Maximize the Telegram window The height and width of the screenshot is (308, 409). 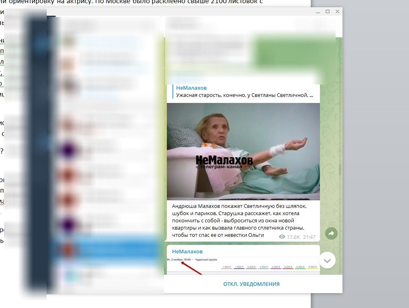(x=328, y=11)
